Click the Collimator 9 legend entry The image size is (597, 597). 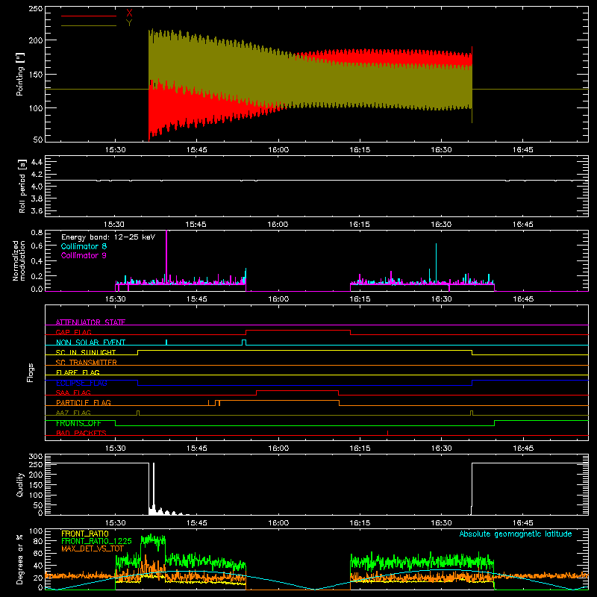point(84,255)
